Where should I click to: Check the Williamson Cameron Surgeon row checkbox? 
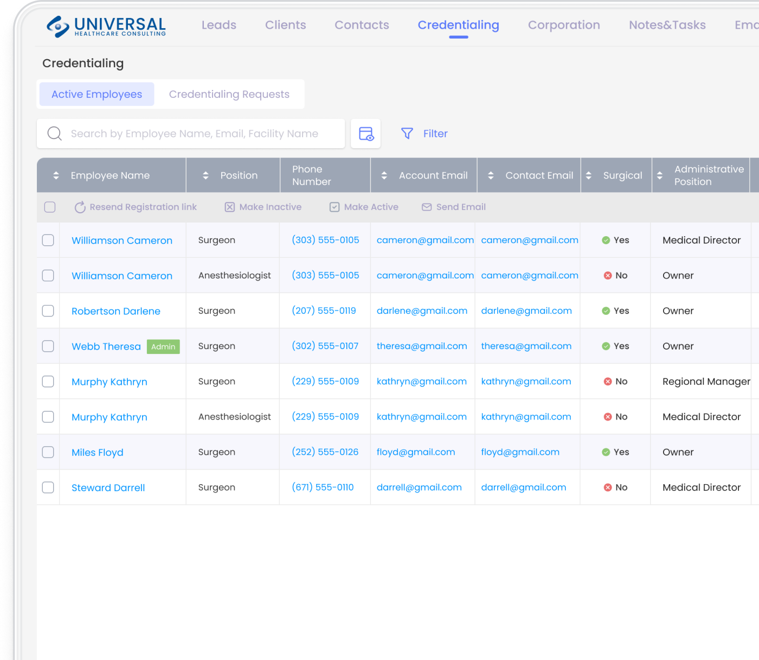(48, 240)
